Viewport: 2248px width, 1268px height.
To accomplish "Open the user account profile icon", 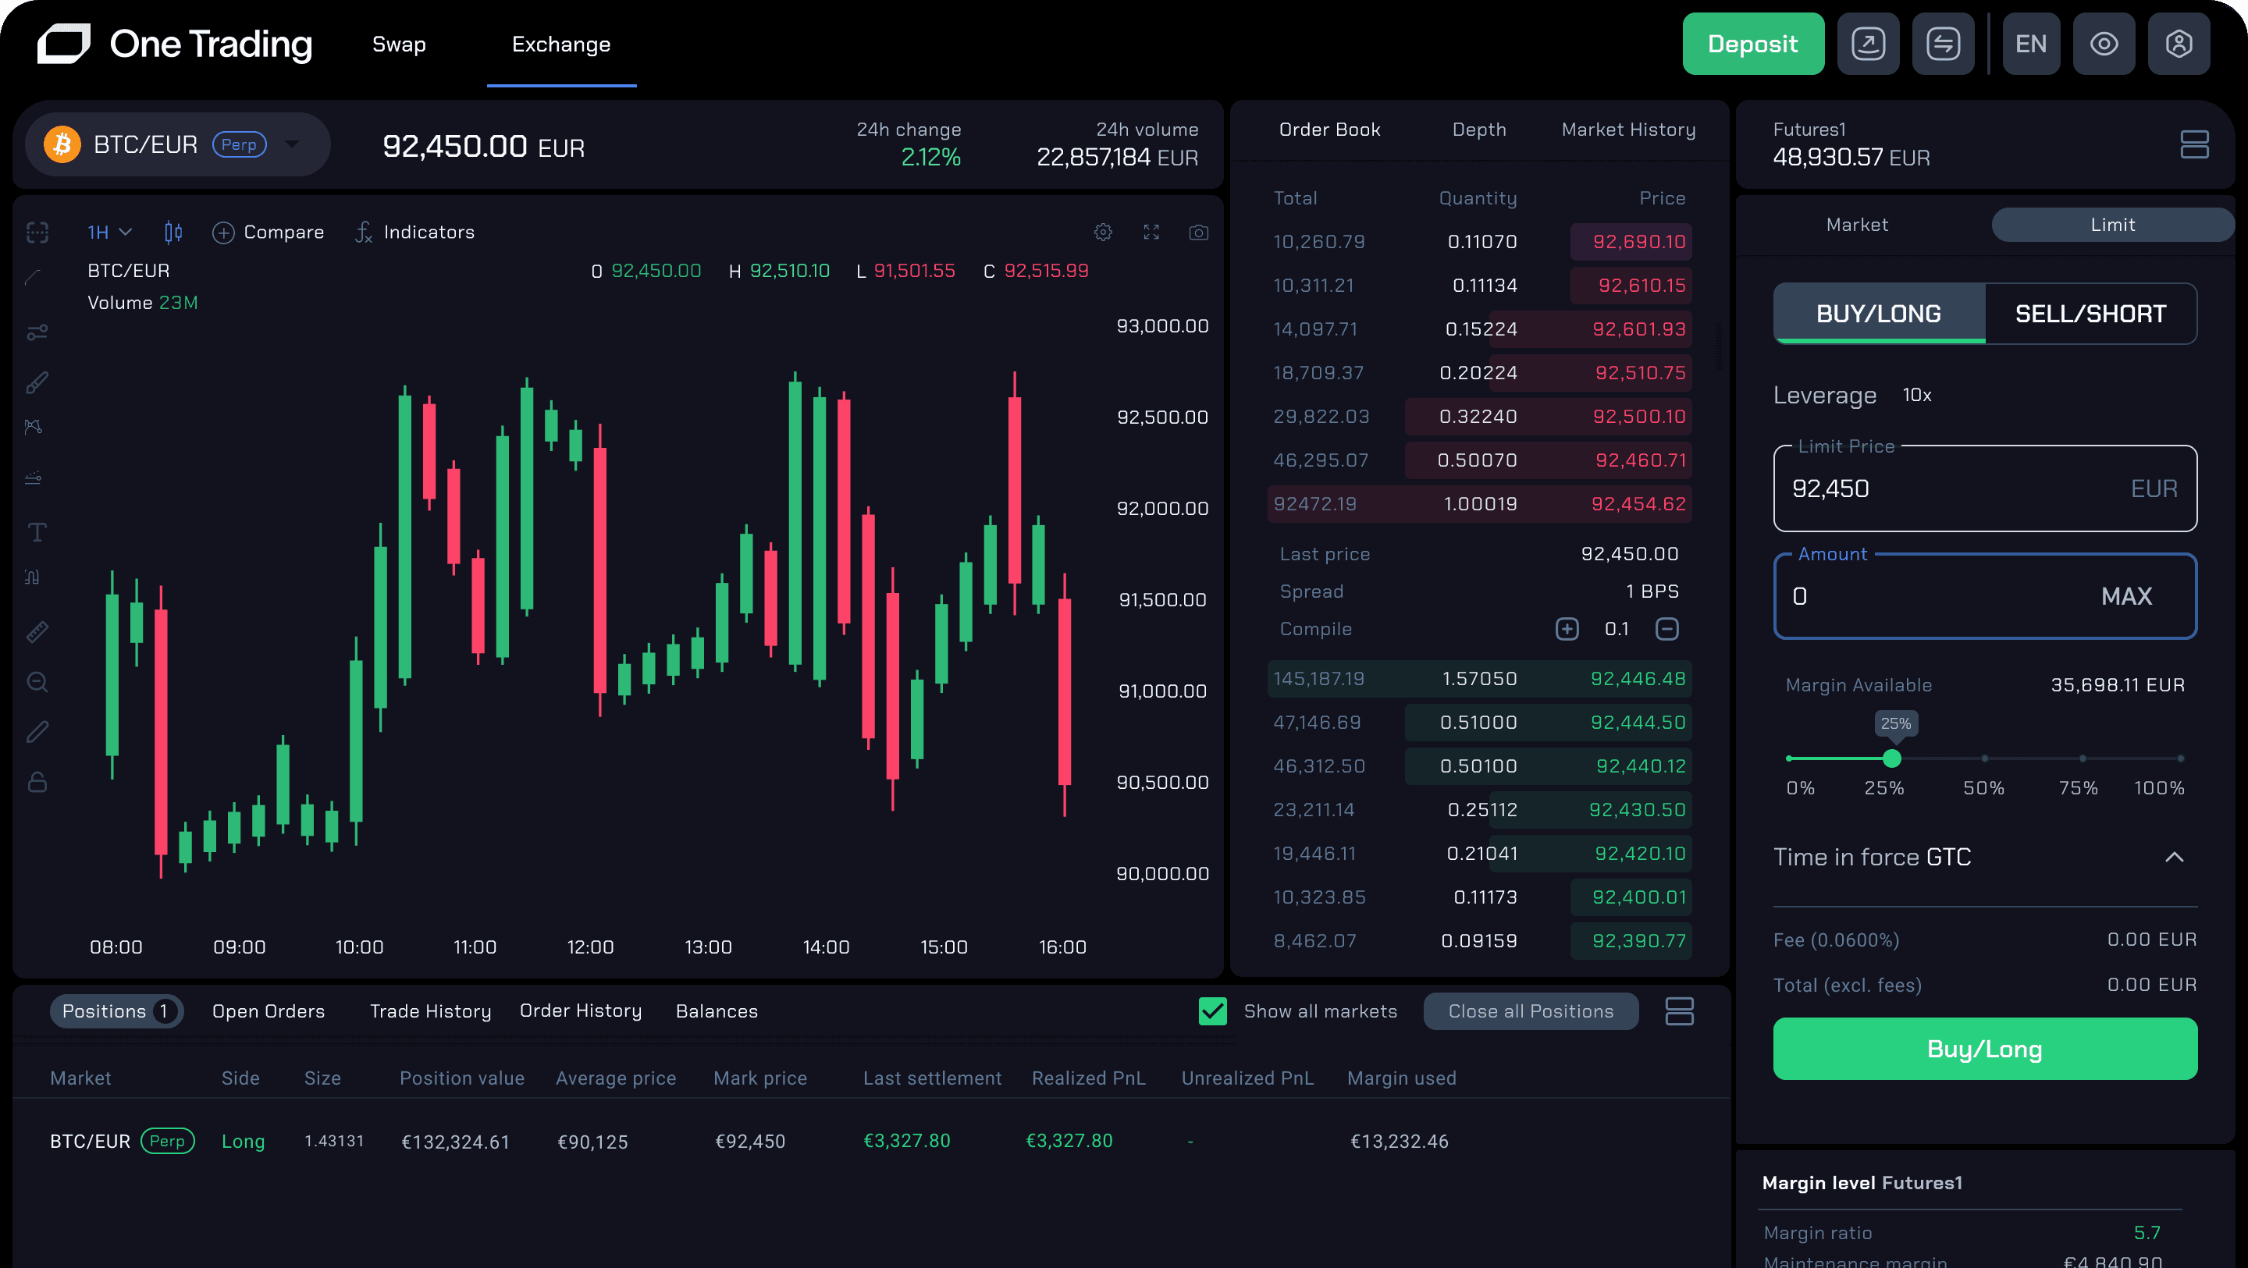I will click(x=2179, y=44).
